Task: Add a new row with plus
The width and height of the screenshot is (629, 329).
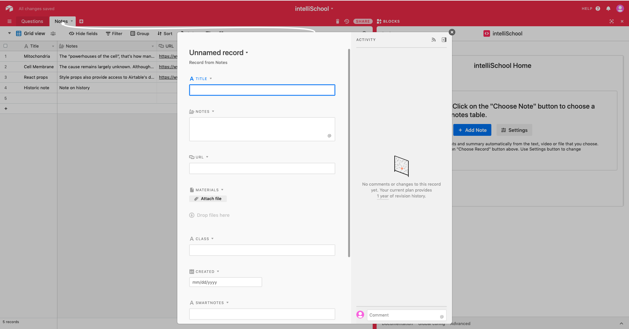Action: point(6,109)
